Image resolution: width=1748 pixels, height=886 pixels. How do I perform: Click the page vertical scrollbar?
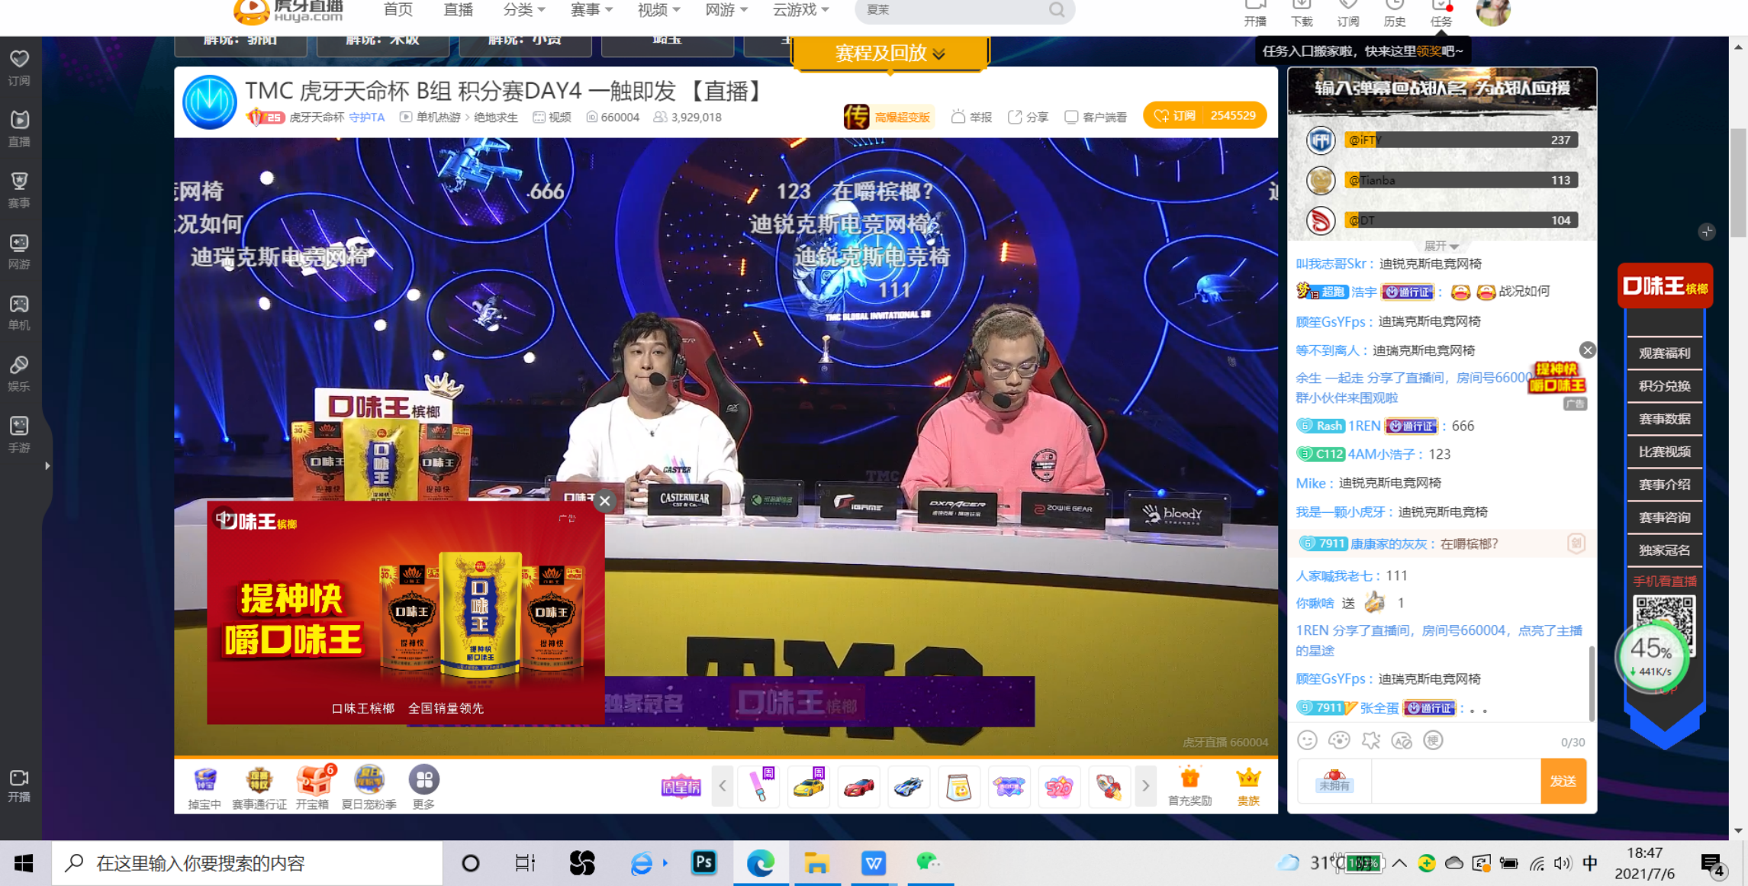click(1738, 183)
